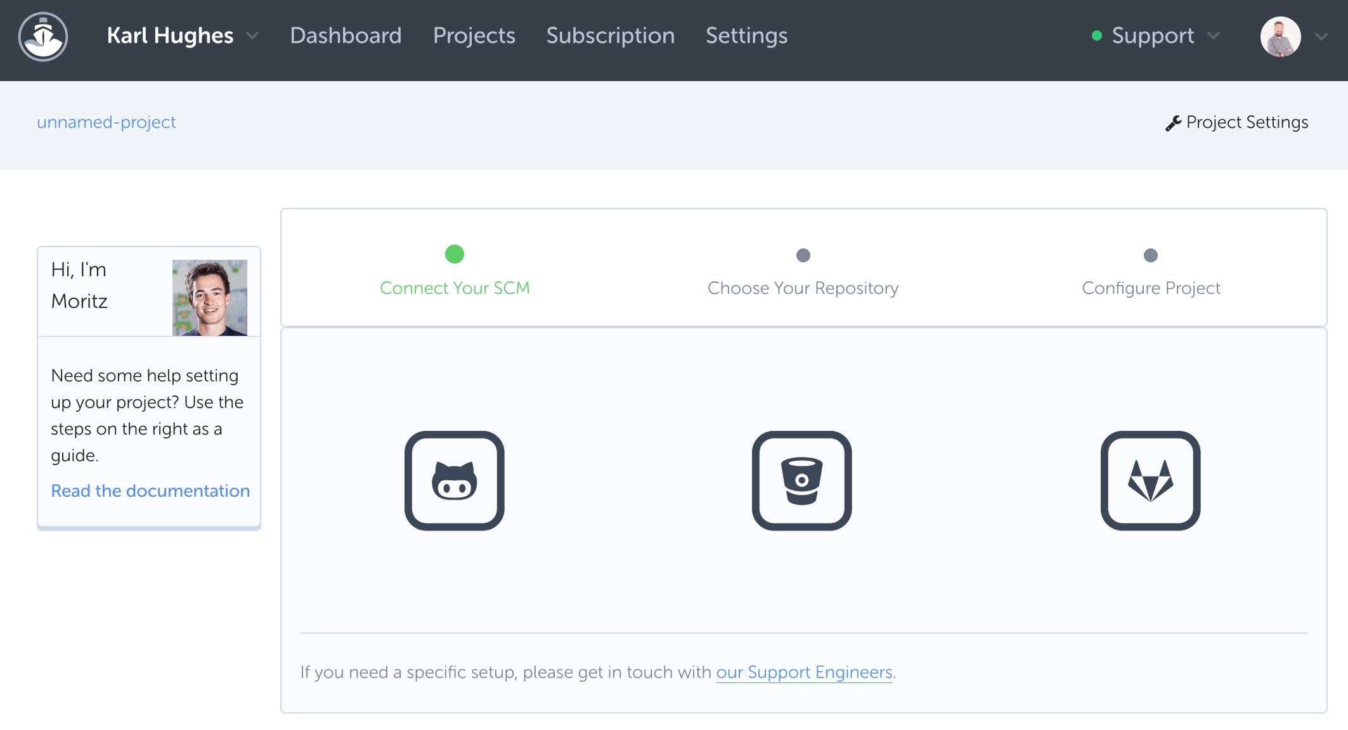The image size is (1348, 730).
Task: Open the chevron next to user avatar
Action: pos(1321,37)
